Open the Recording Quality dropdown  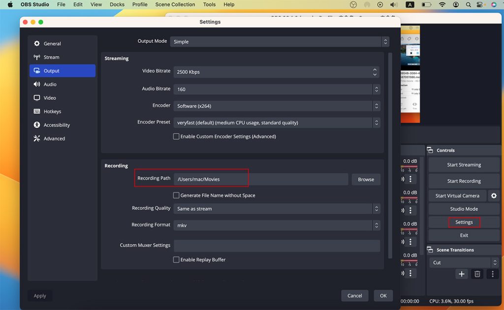[277, 209]
